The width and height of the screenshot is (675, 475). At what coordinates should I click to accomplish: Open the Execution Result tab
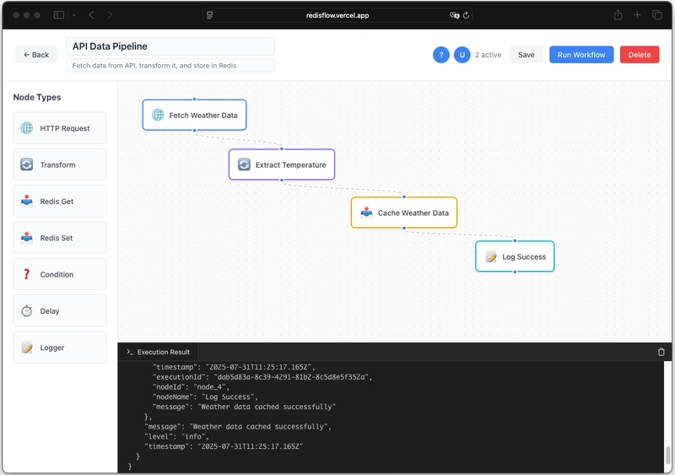(x=158, y=352)
